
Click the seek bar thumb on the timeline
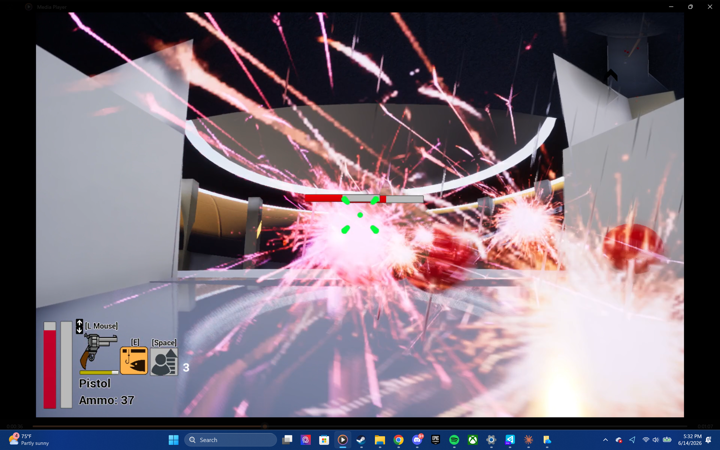(265, 426)
